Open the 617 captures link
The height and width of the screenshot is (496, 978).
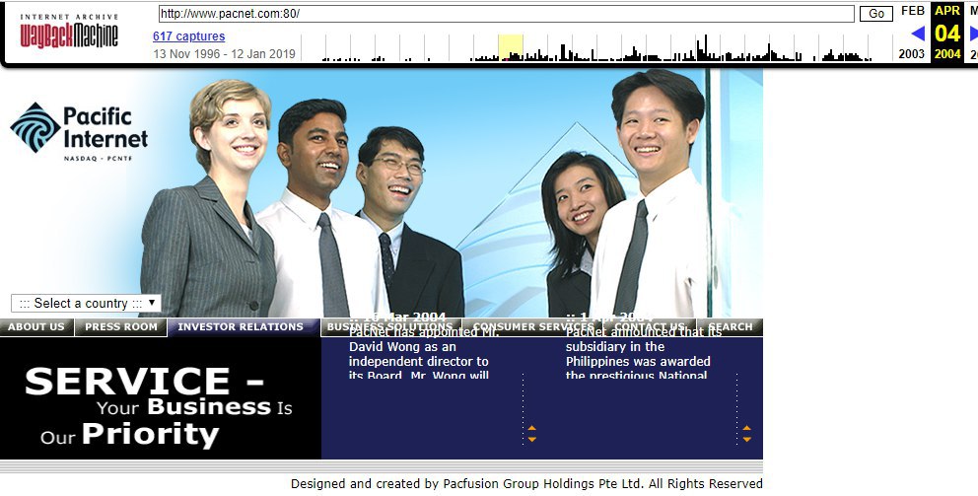[x=188, y=36]
